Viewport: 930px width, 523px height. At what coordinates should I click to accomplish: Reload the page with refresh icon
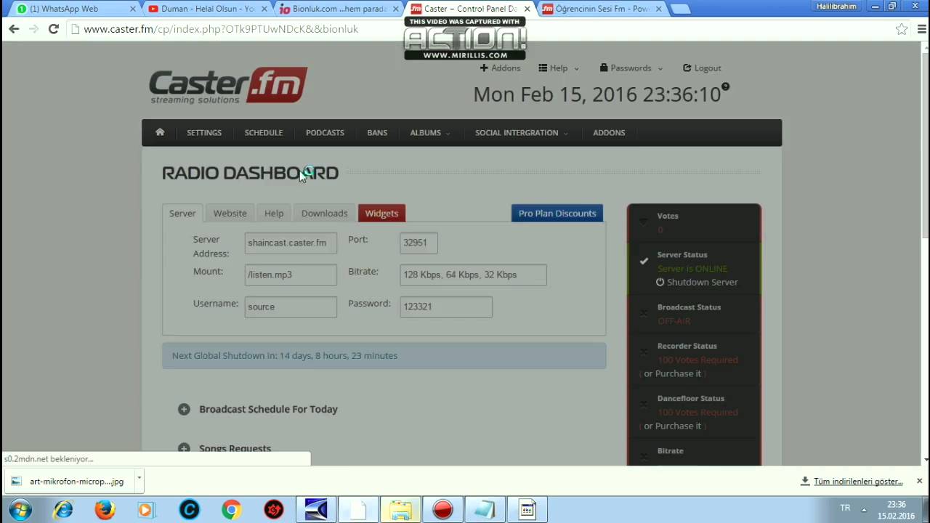tap(53, 29)
